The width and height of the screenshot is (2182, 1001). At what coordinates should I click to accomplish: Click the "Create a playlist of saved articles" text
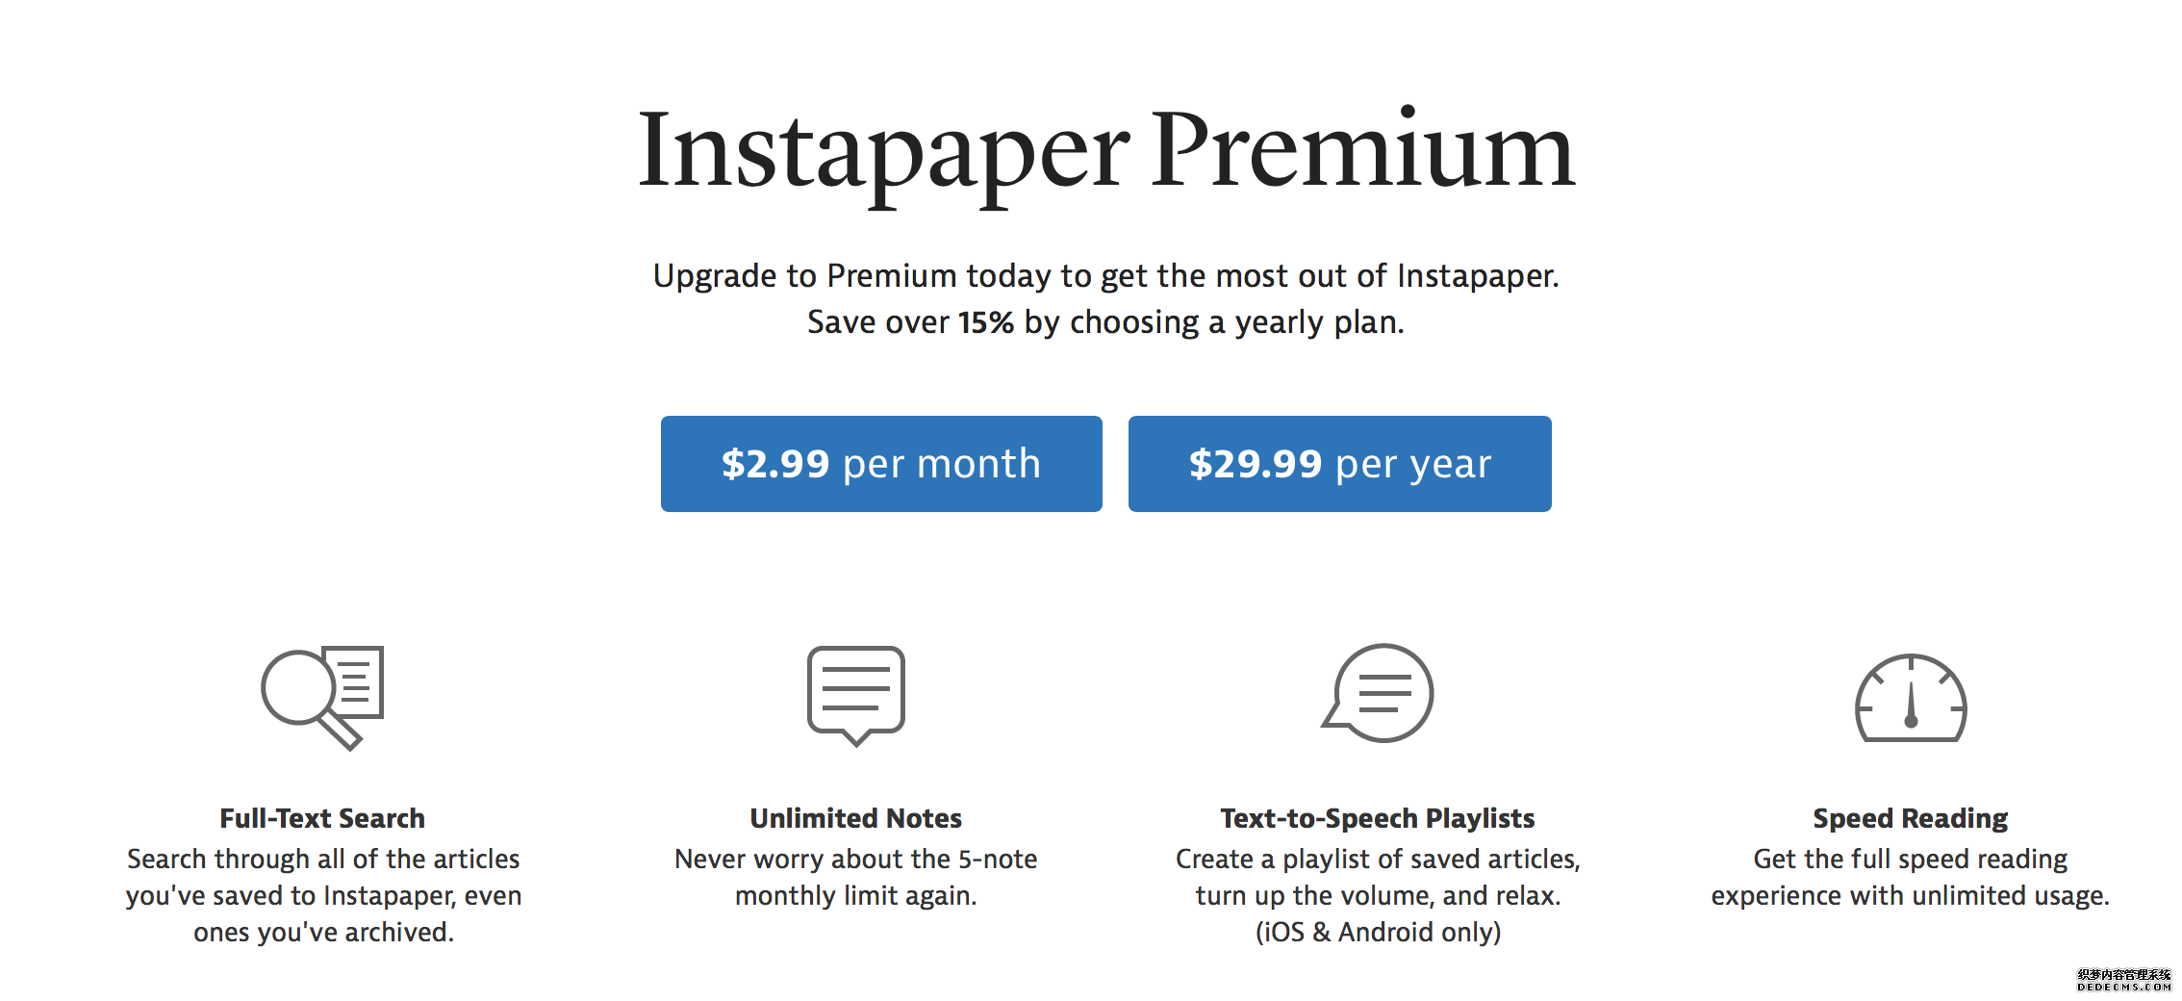click(x=1378, y=859)
